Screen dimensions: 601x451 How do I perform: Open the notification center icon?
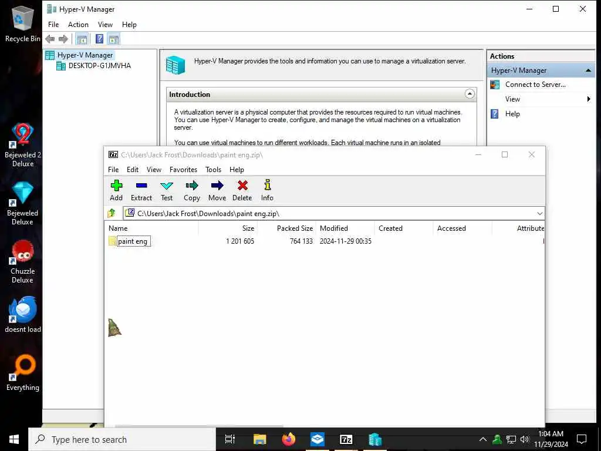(x=582, y=439)
